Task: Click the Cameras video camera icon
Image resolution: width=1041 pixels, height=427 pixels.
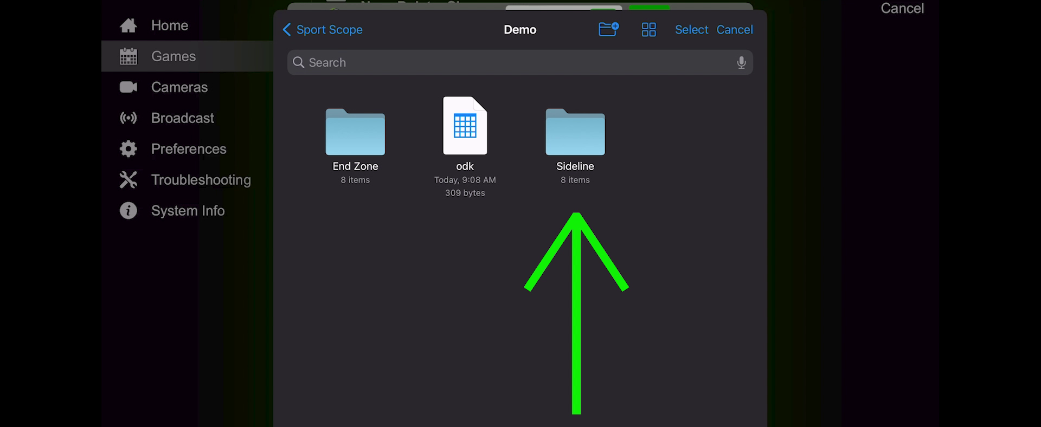Action: point(128,87)
